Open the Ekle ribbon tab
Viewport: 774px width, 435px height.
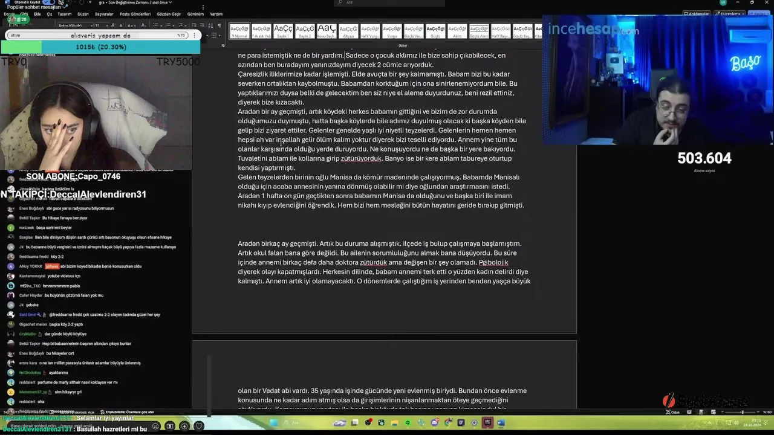click(x=37, y=14)
